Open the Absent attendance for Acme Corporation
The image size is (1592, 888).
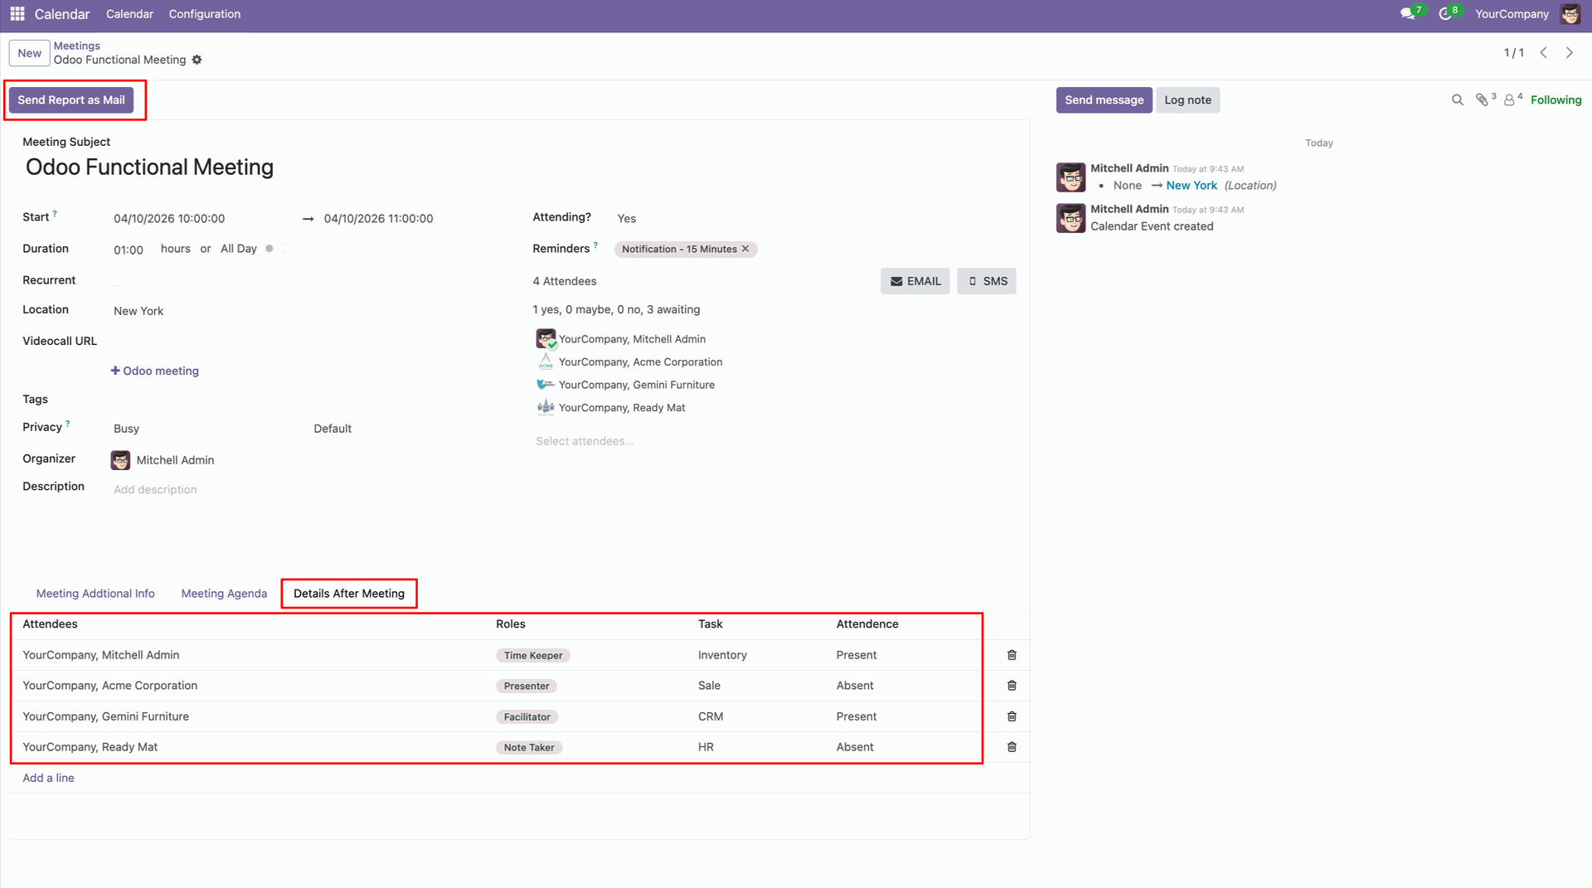[x=855, y=686]
